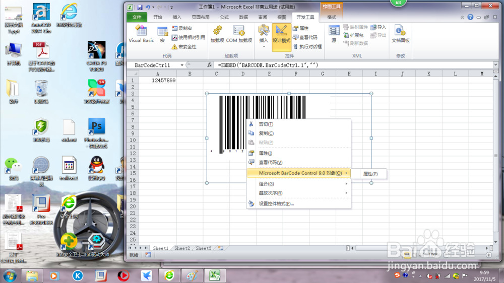Viewport: 504px width, 283px height.
Task: Click the Excel taskbar icon
Action: [x=215, y=275]
